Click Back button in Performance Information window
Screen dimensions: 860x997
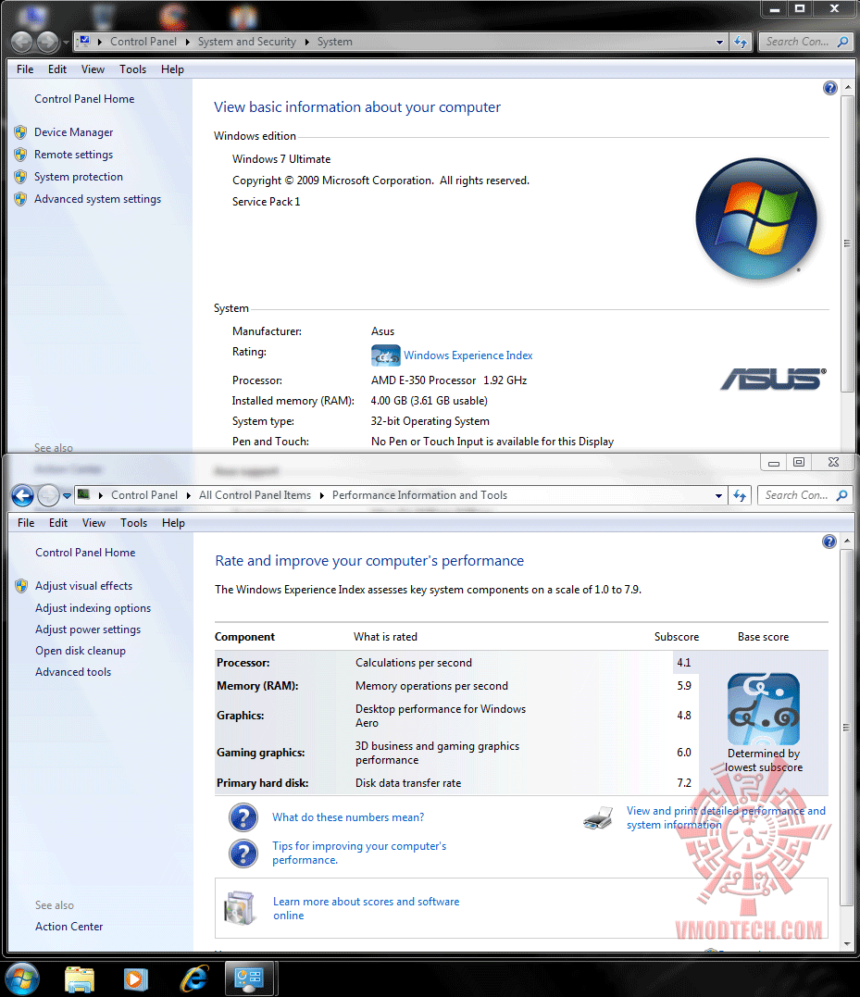[x=23, y=495]
